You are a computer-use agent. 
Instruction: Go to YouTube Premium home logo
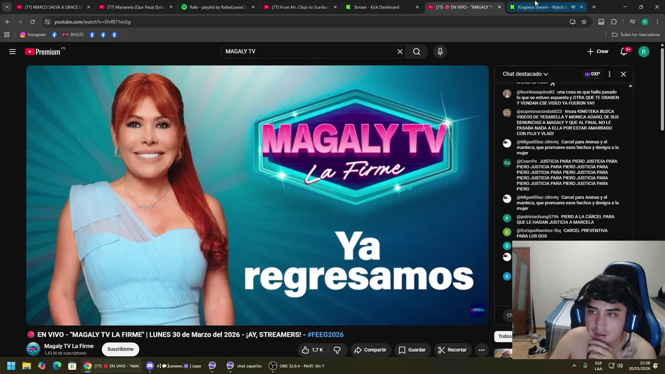pyautogui.click(x=43, y=51)
